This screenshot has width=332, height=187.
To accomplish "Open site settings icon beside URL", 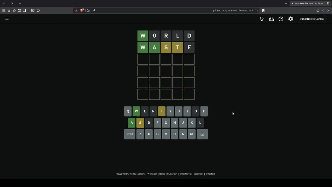I will [x=257, y=10].
